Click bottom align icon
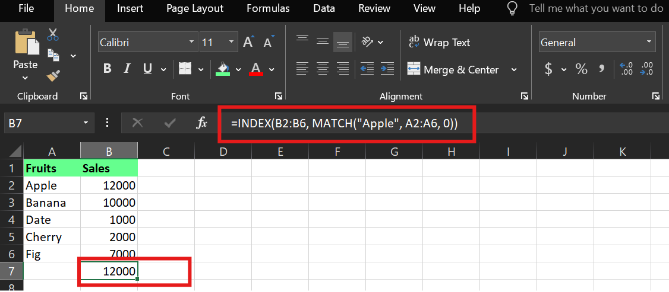 point(343,42)
